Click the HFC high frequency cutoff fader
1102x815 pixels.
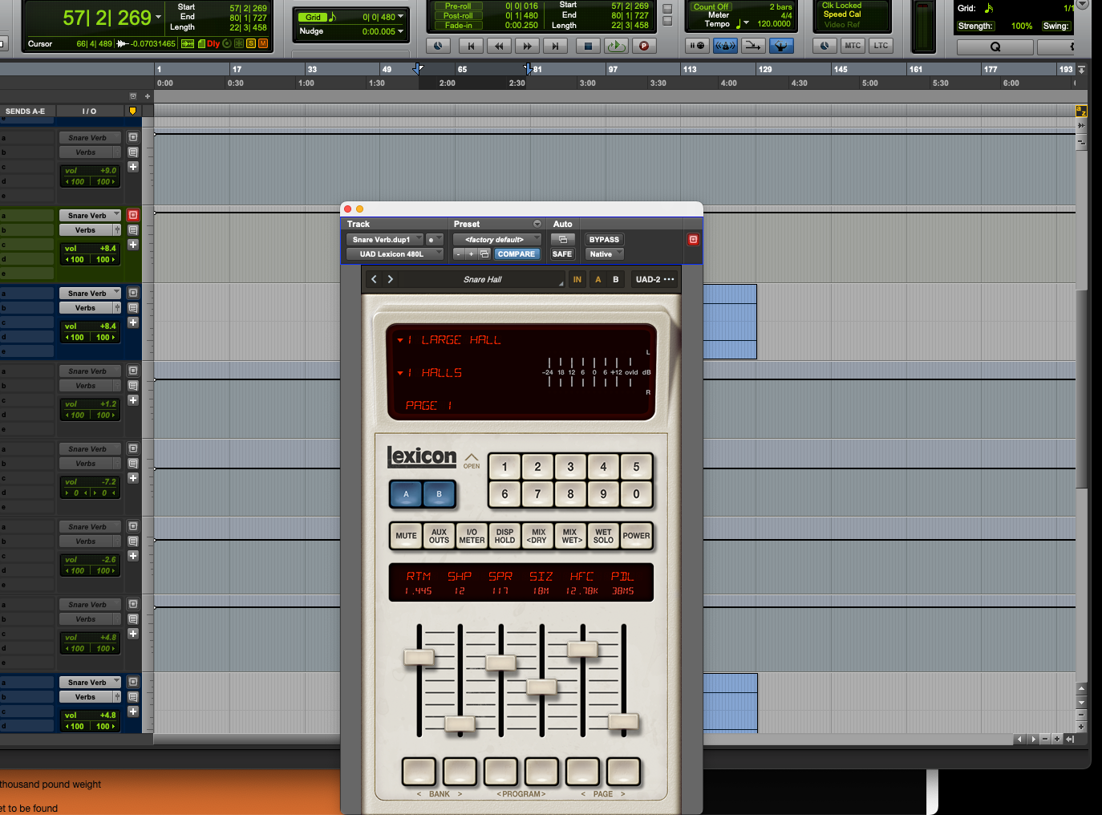click(582, 649)
